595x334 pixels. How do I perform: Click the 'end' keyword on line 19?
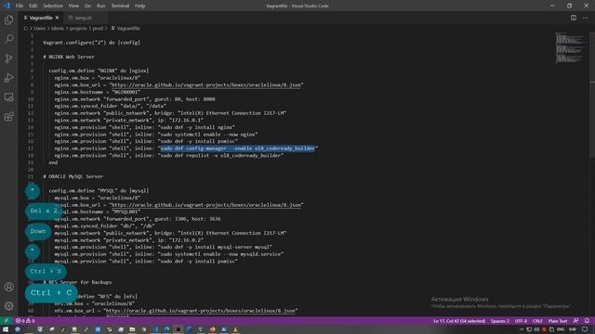click(x=53, y=162)
